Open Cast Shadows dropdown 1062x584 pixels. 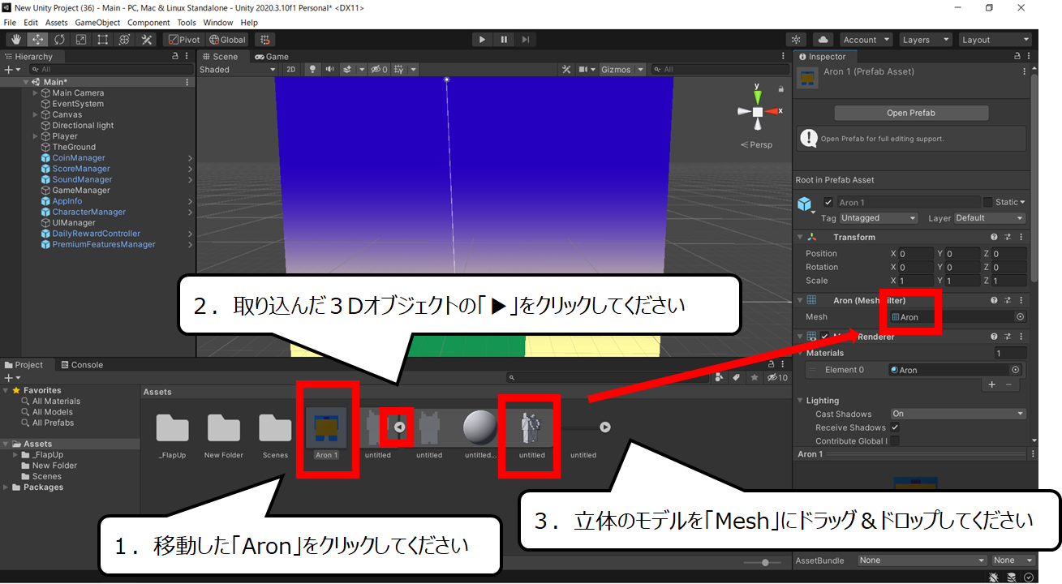958,414
